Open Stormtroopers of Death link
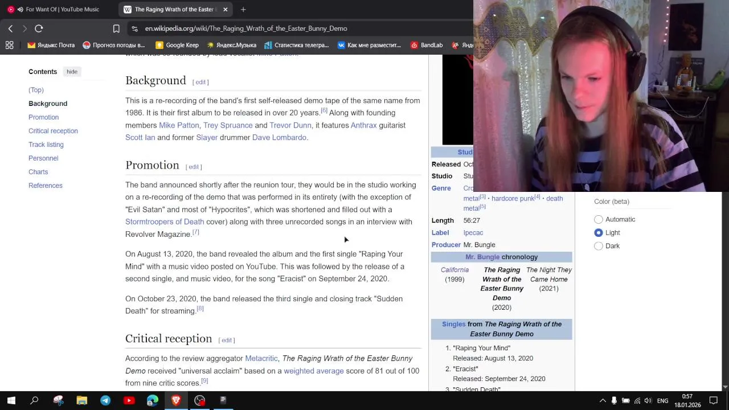This screenshot has height=410, width=729. (x=165, y=222)
